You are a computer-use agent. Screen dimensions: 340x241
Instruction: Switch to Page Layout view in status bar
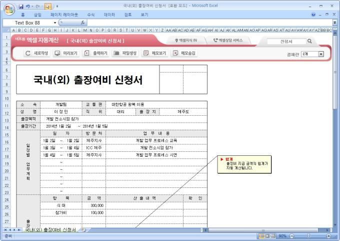pyautogui.click(x=267, y=235)
